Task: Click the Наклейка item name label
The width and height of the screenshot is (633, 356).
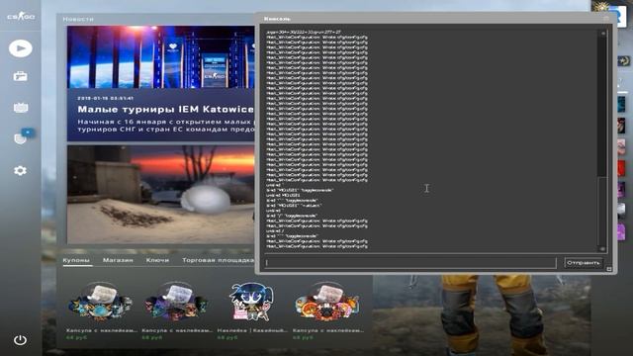Action: [252, 330]
